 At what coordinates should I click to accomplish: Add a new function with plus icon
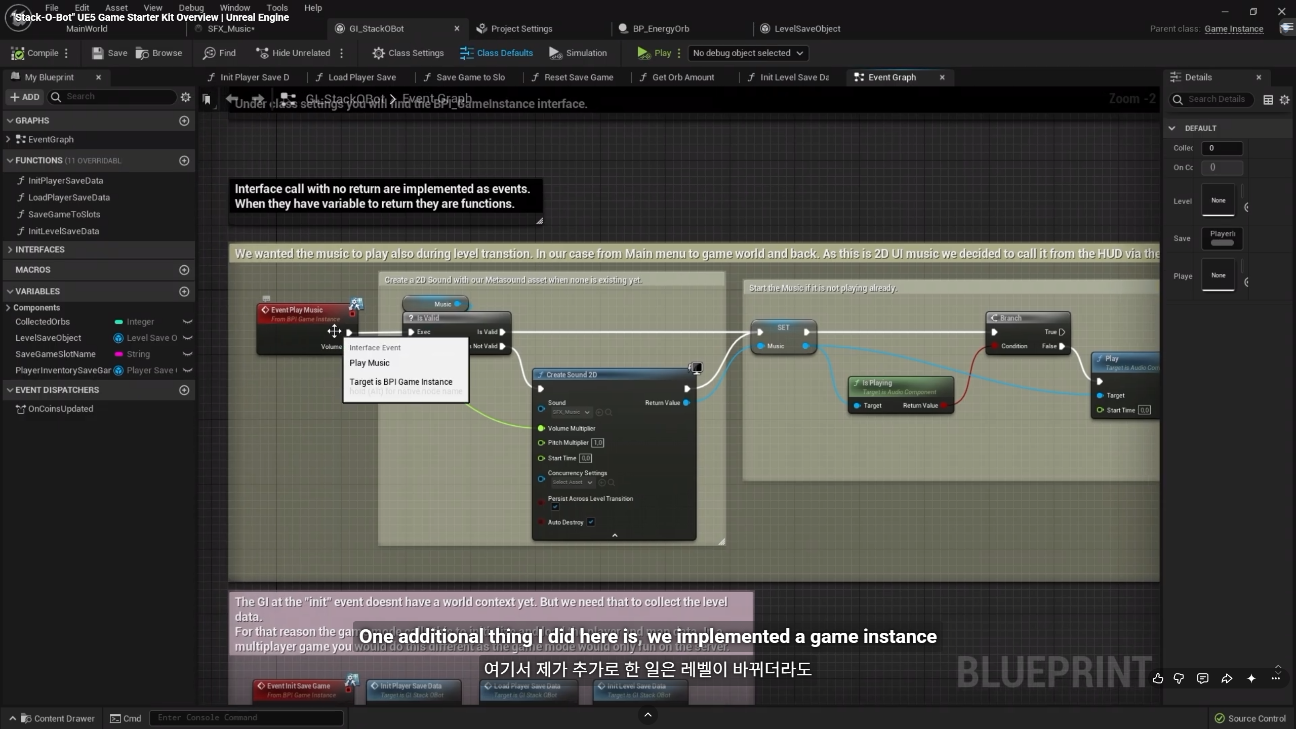[184, 160]
